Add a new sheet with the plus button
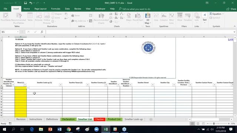 click(151, 119)
